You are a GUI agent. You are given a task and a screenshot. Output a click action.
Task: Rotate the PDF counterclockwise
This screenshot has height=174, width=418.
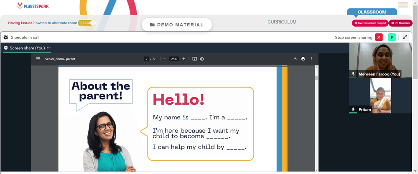pyautogui.click(x=202, y=59)
